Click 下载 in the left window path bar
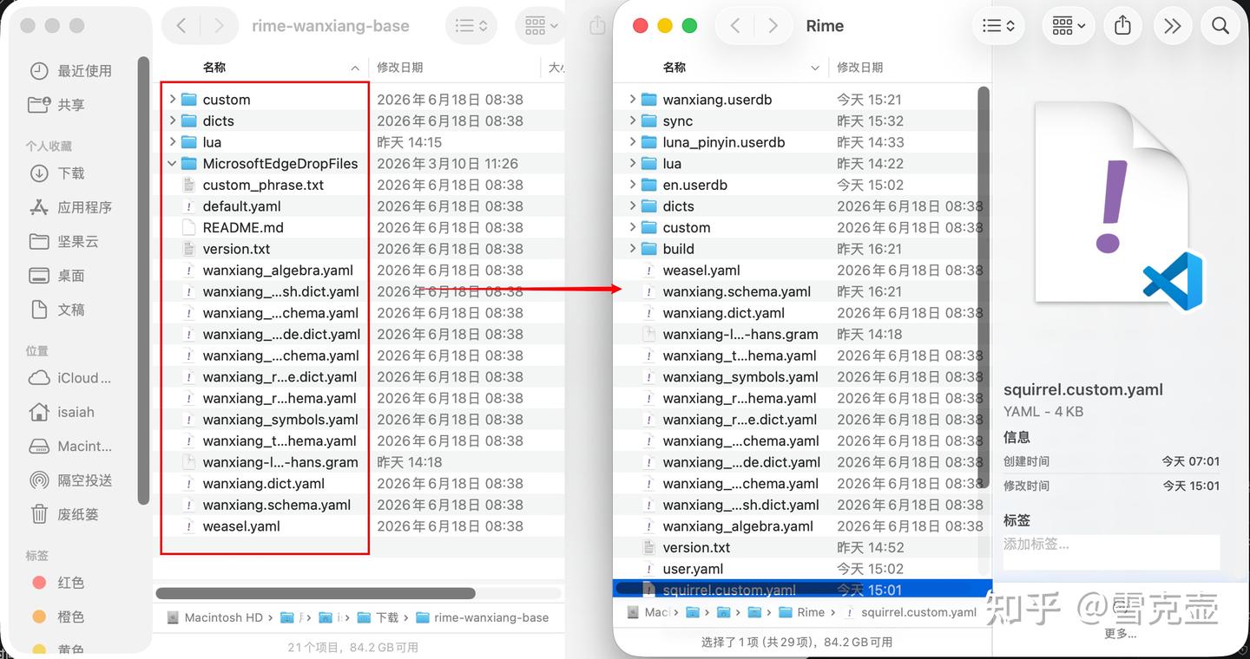 point(378,617)
